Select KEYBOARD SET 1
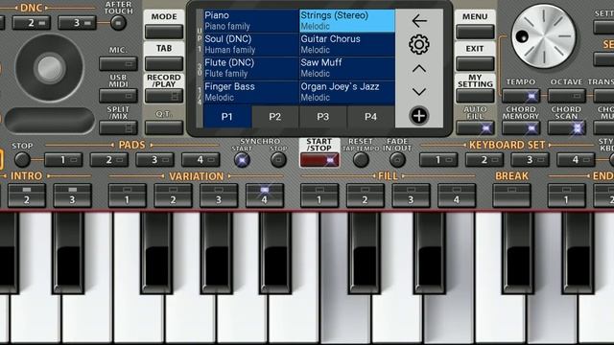Image resolution: width=614 pixels, height=345 pixels. pos(438,160)
